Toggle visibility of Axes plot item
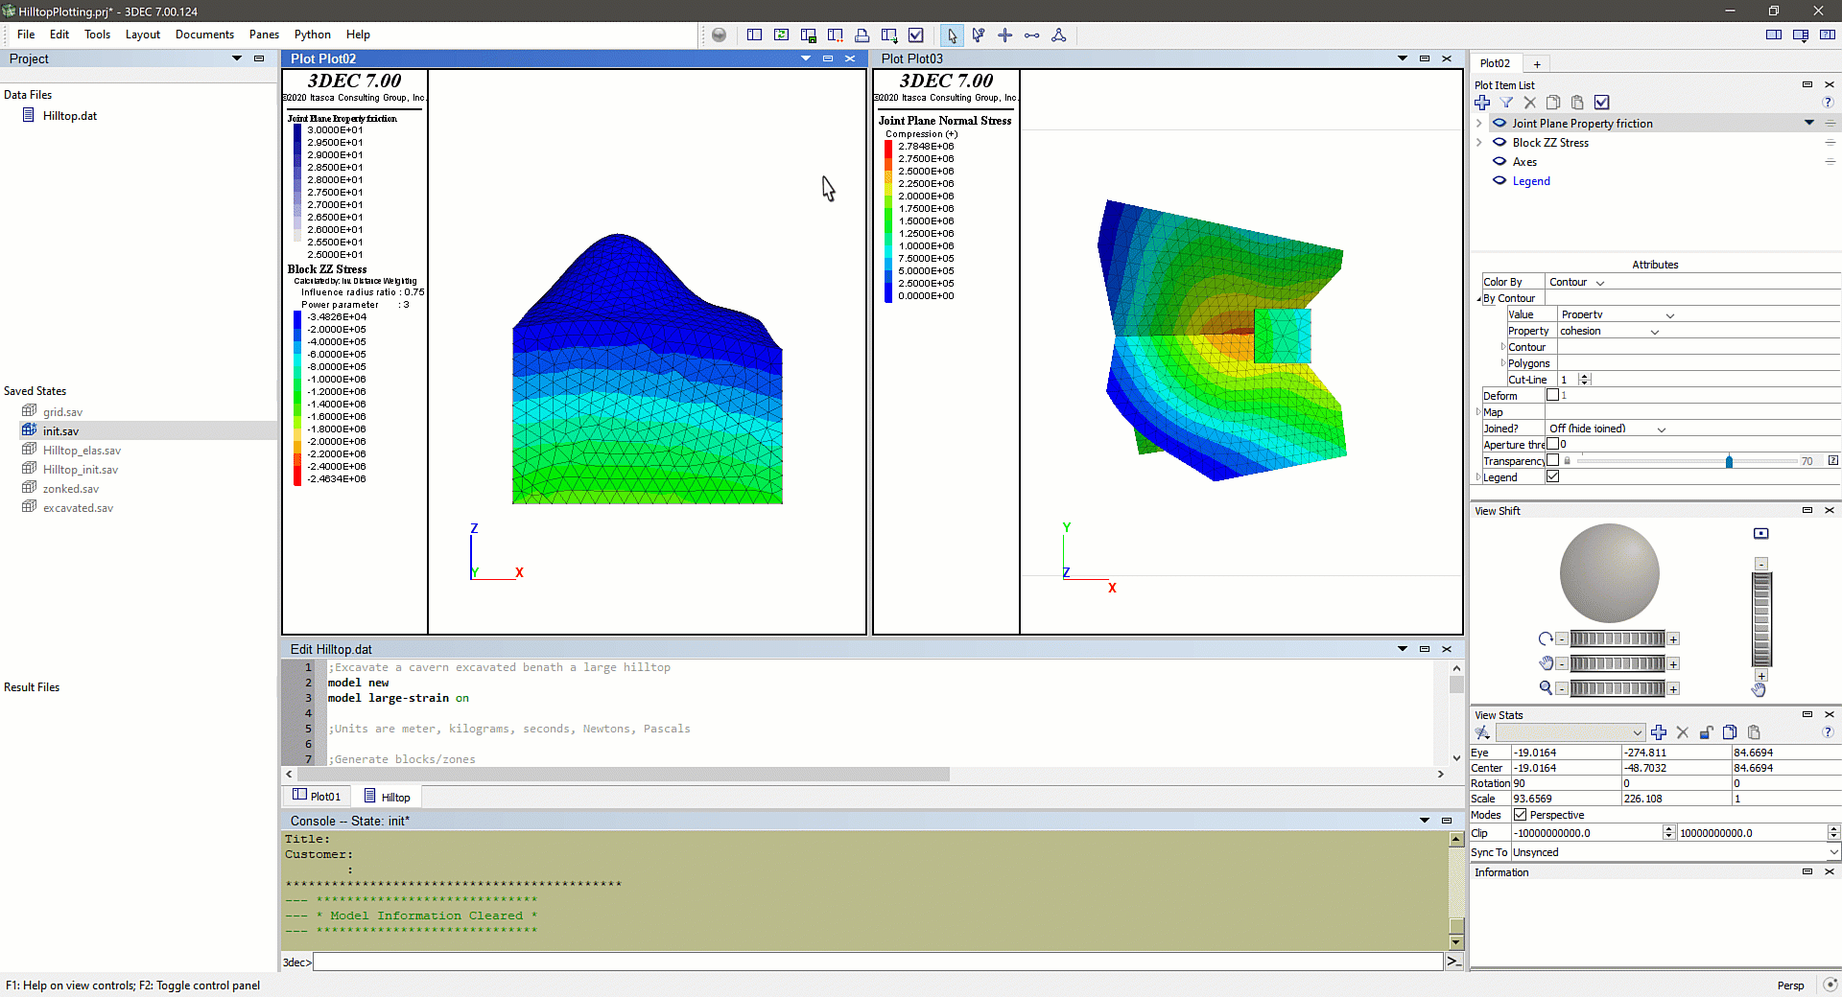The width and height of the screenshot is (1842, 997). click(x=1500, y=161)
